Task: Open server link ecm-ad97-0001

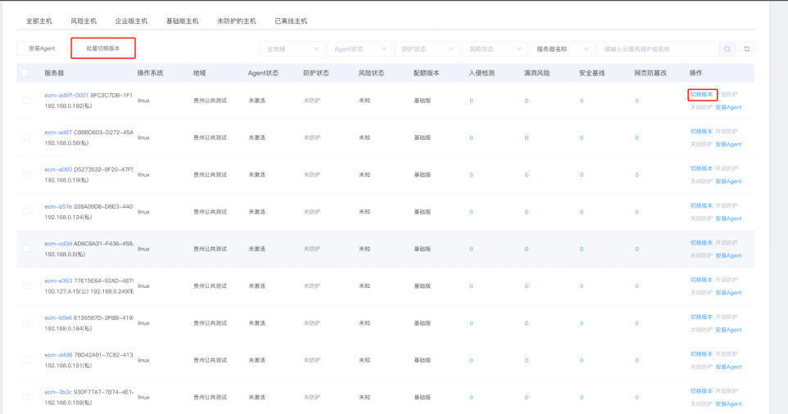Action: (x=66, y=95)
